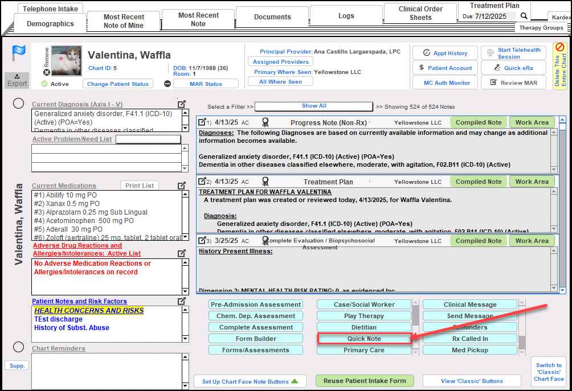This screenshot has width=572, height=391.
Task: Click ribbon icon on Treatment Plan note
Action: pos(265,182)
